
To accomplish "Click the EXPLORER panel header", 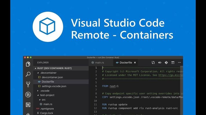I will click(x=43, y=63).
